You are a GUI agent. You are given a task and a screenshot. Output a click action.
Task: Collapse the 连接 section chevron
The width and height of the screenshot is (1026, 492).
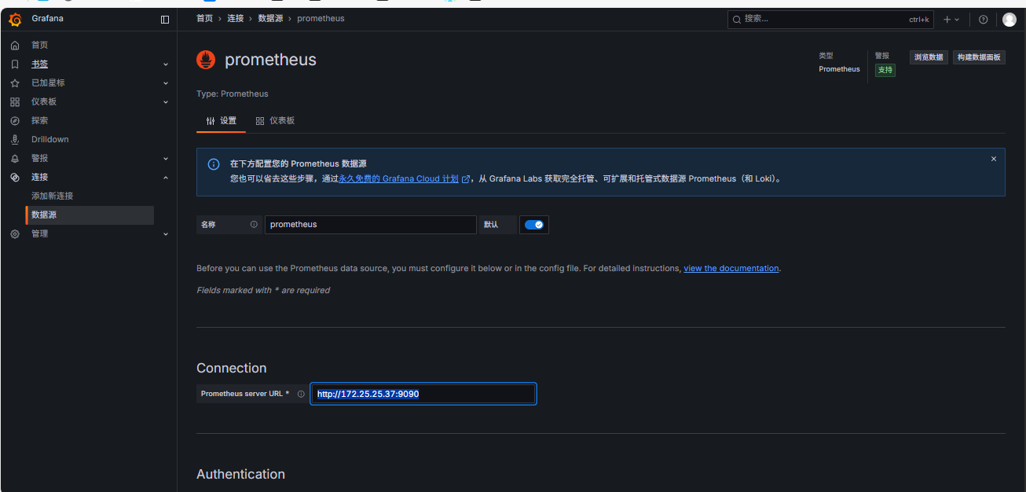[166, 177]
